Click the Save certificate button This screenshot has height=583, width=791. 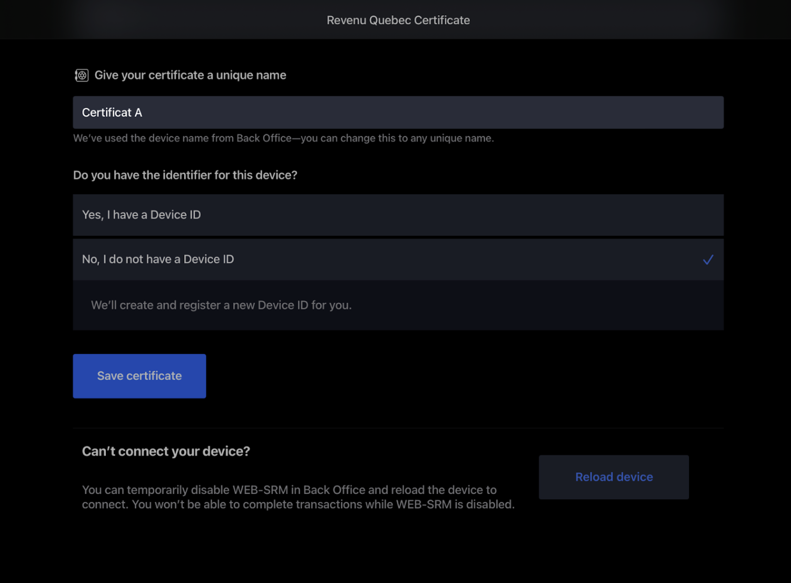coord(139,376)
